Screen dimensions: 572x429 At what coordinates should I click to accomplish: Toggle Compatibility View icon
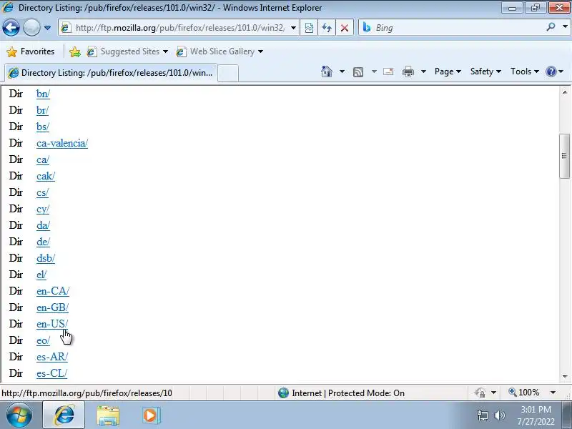(309, 28)
